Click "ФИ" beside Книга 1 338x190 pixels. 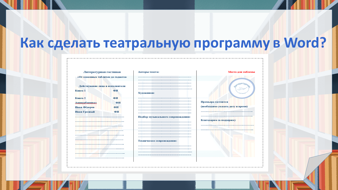pyautogui.click(x=115, y=91)
